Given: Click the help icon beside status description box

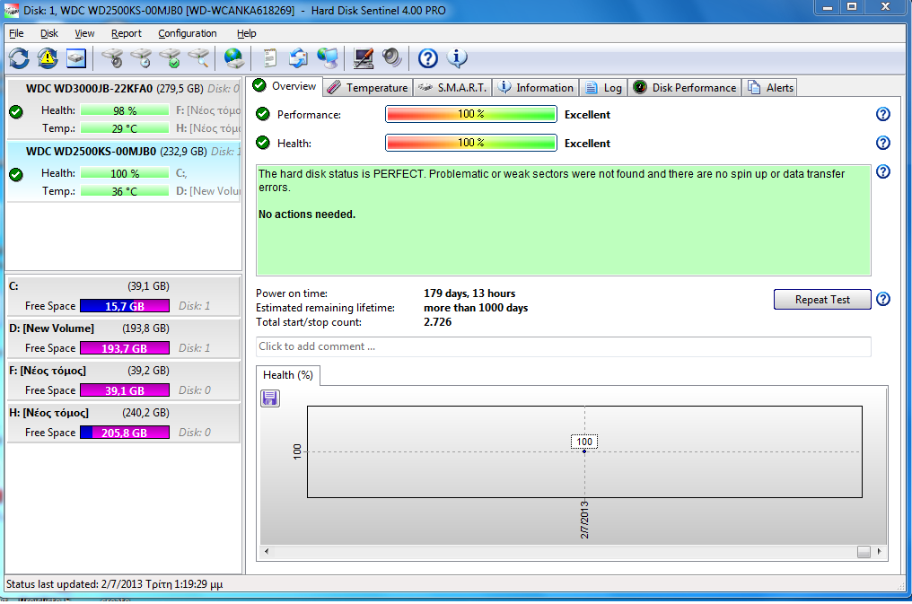Looking at the screenshot, I should click(883, 171).
